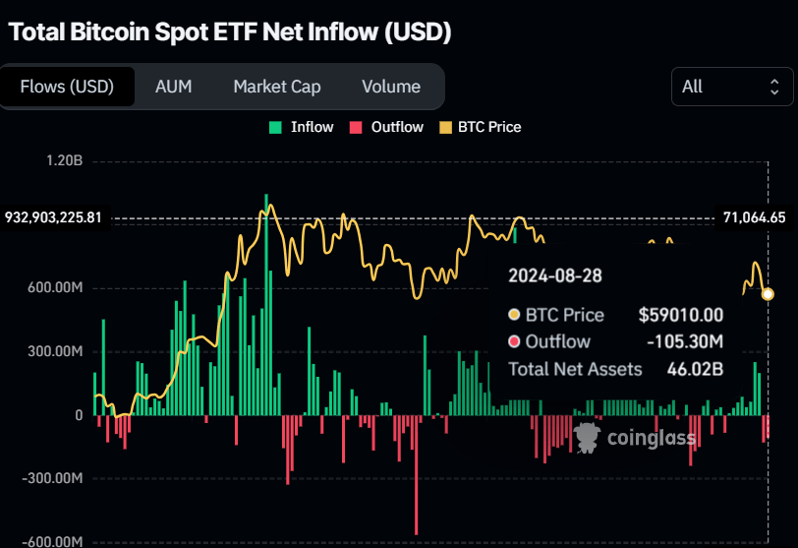Click the yellow dot beside tooltip BTC Price
798x548 pixels.
(513, 315)
